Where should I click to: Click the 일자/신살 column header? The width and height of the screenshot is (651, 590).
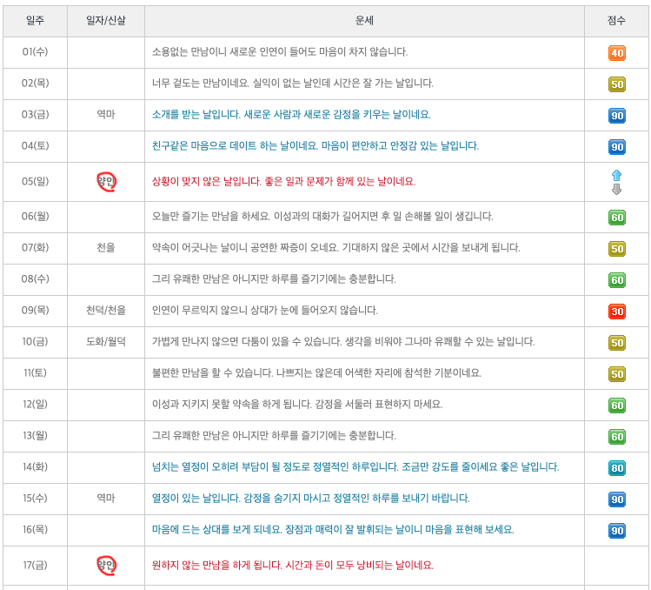pyautogui.click(x=106, y=20)
